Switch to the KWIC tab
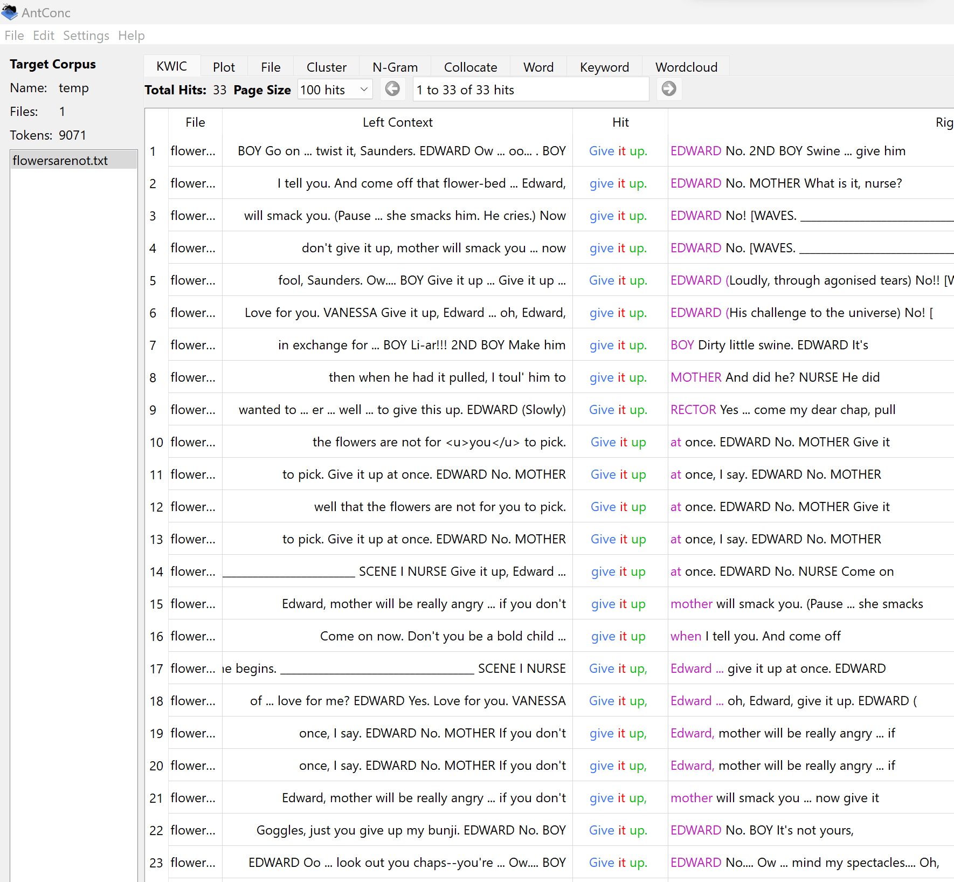954x882 pixels. (172, 66)
